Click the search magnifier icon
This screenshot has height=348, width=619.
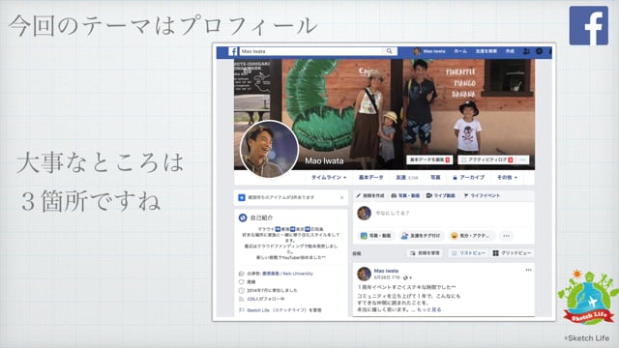(389, 51)
